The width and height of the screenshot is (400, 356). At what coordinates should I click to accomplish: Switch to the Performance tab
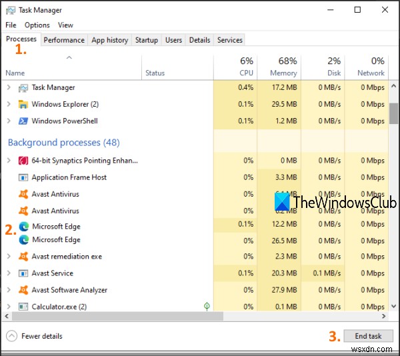(x=64, y=40)
